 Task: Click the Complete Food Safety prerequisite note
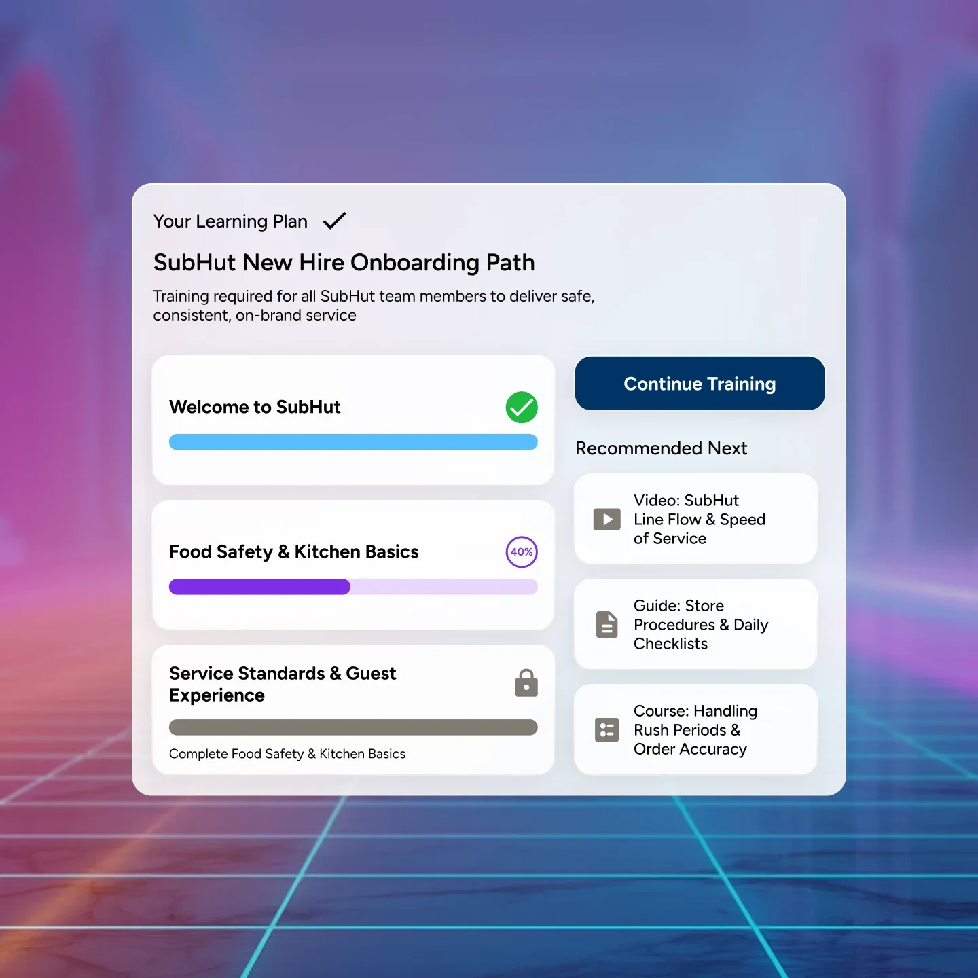tap(287, 754)
